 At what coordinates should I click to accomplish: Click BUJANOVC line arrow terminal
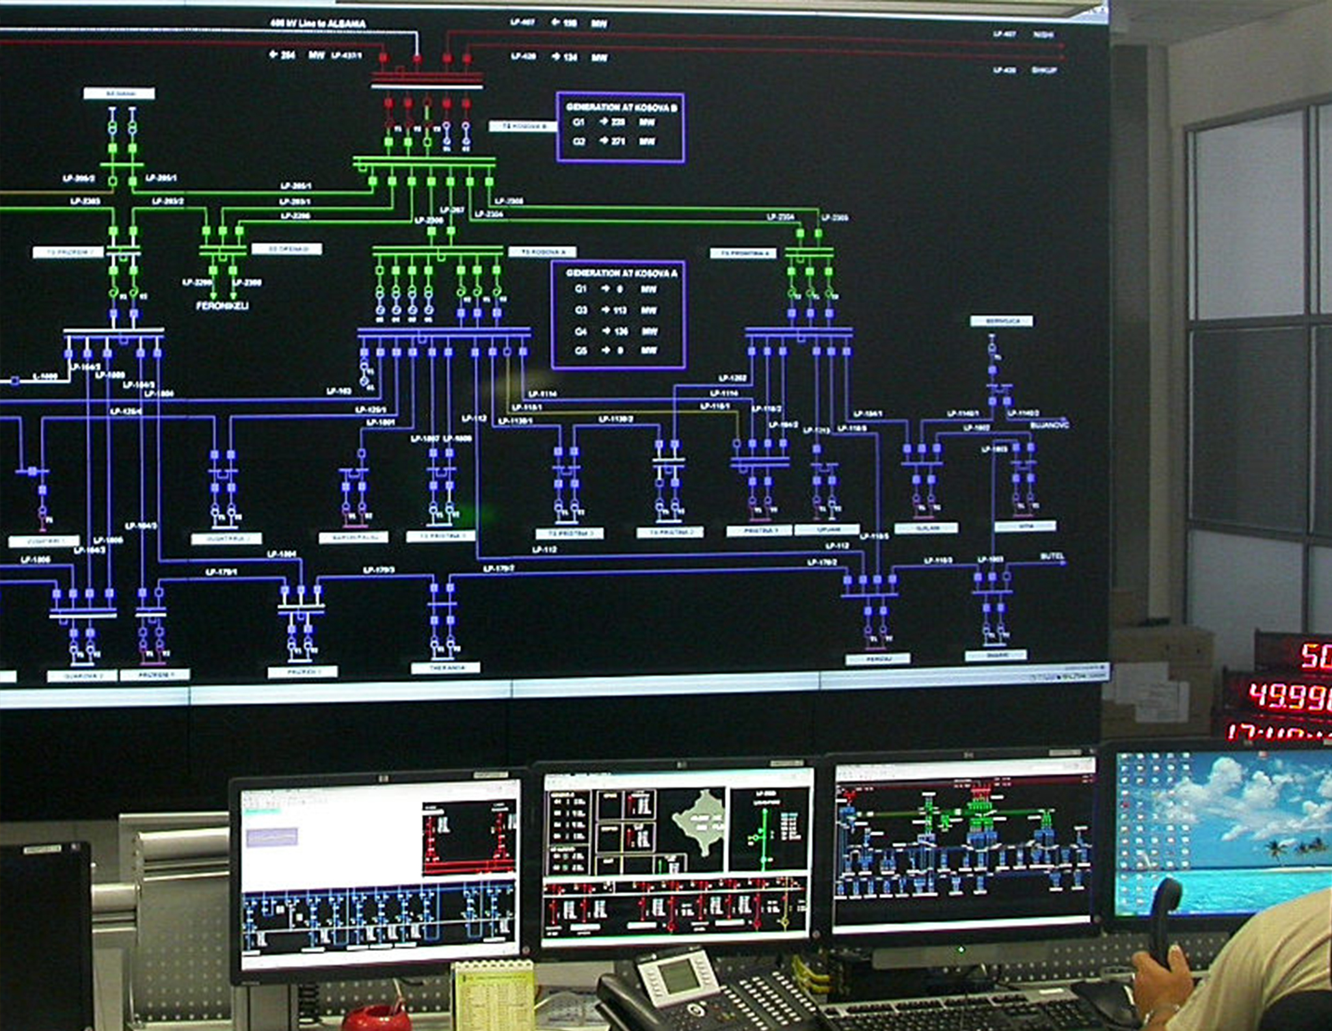tap(1065, 418)
